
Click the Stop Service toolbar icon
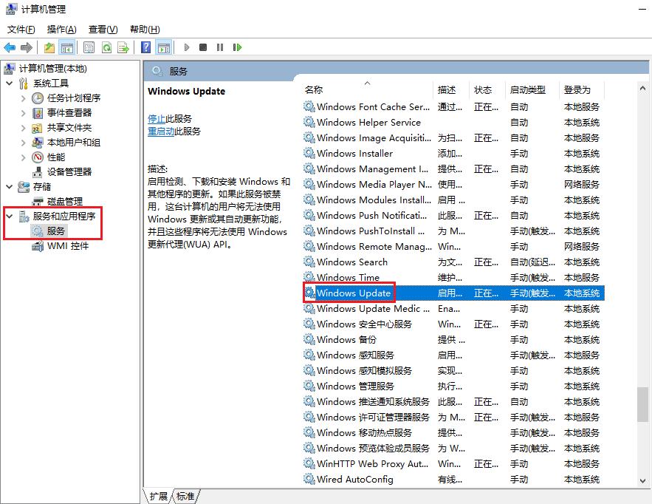(x=202, y=47)
